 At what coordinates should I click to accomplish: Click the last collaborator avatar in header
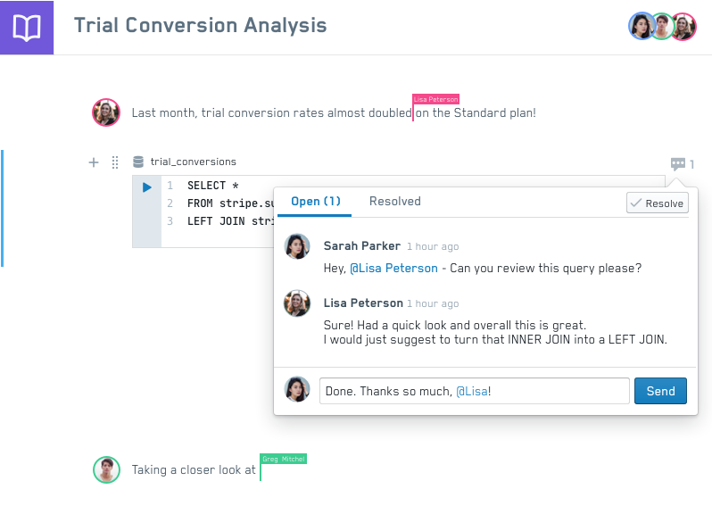pyautogui.click(x=683, y=27)
